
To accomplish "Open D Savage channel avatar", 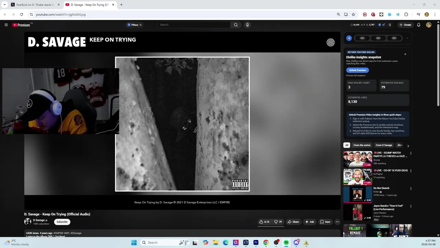I will (27, 222).
